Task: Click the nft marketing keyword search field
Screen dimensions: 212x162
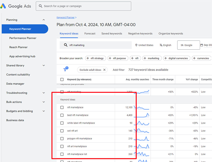Action: [x=96, y=45]
